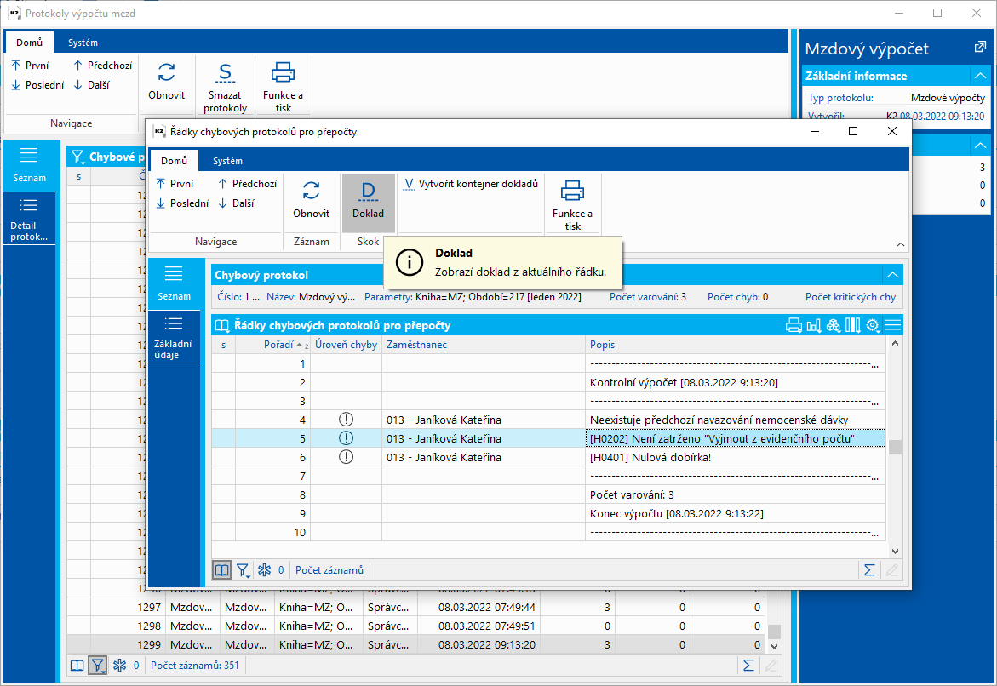Open the Základní údaje side tab
The image size is (997, 686).
tap(173, 338)
